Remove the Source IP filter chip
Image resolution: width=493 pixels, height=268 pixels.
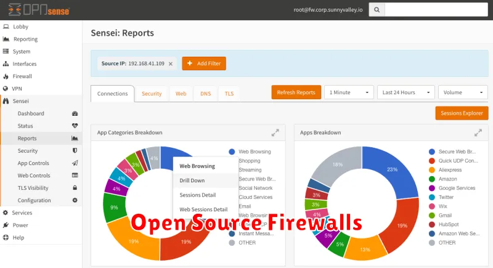coord(171,63)
